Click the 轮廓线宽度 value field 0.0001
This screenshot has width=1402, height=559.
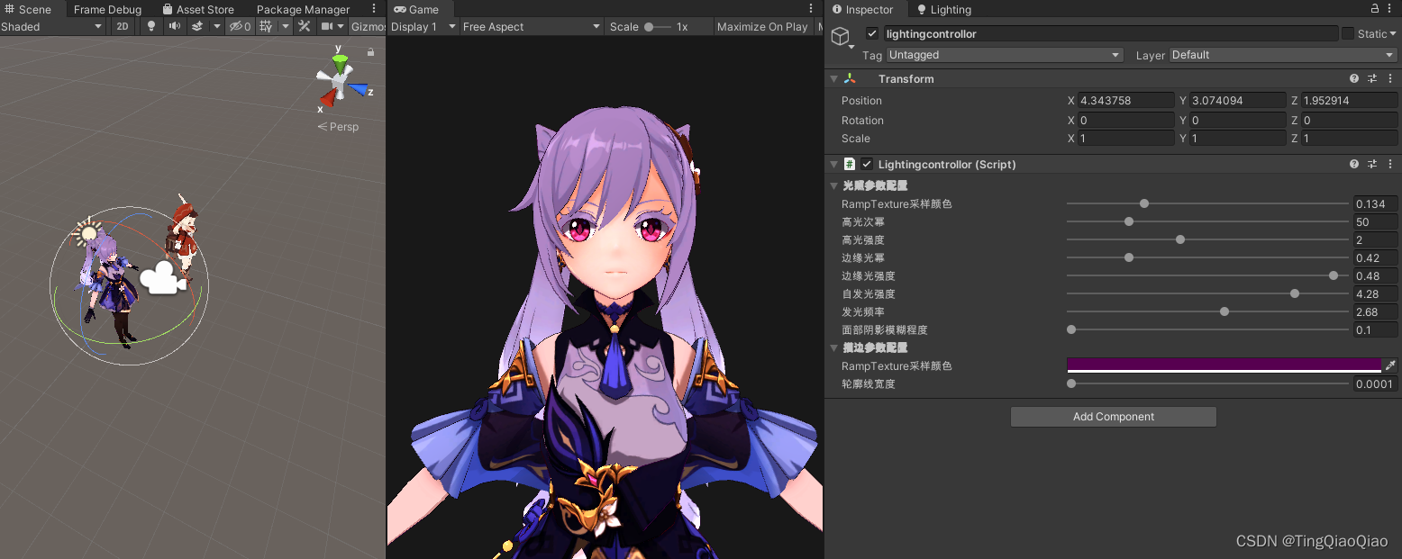pyautogui.click(x=1376, y=383)
